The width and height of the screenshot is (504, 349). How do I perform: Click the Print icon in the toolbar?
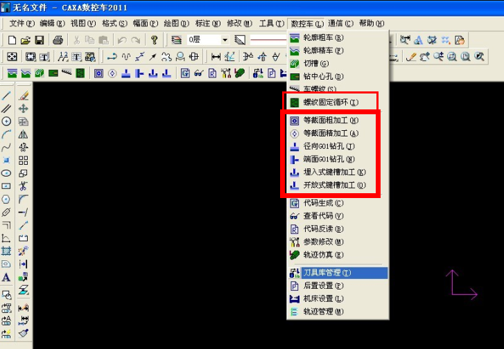(x=58, y=39)
